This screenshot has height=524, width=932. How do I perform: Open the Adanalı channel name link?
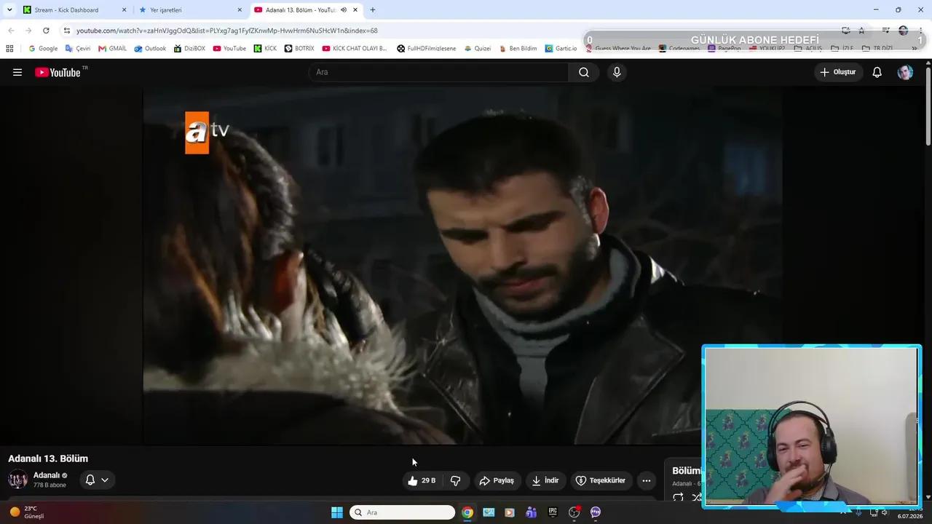47,475
